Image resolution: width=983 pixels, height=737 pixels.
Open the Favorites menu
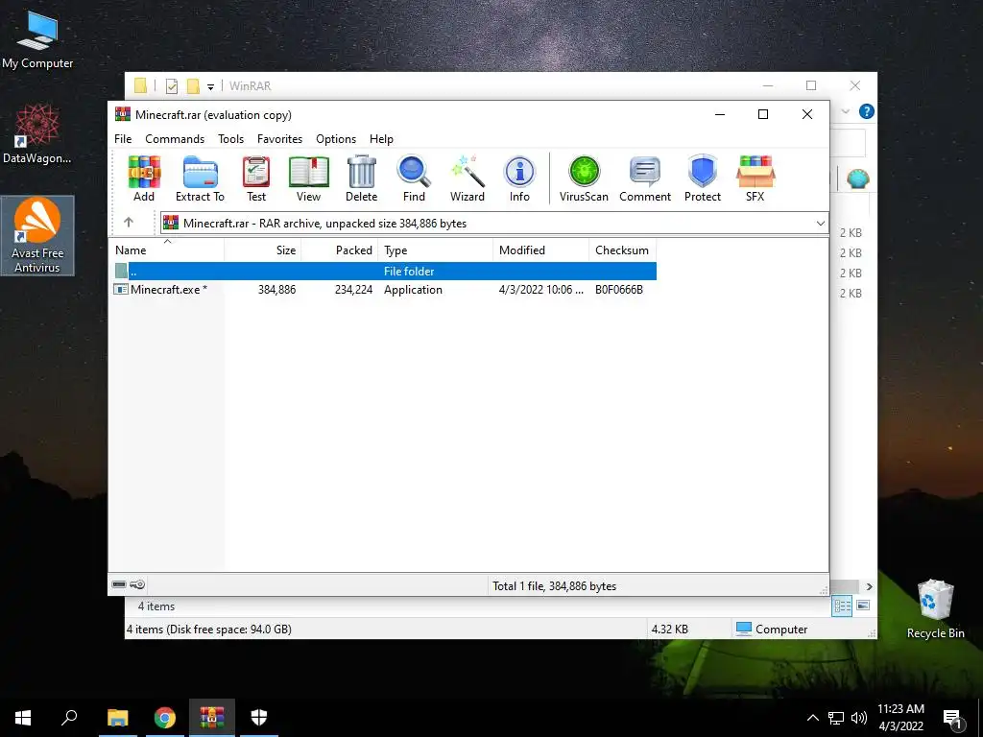tap(279, 139)
